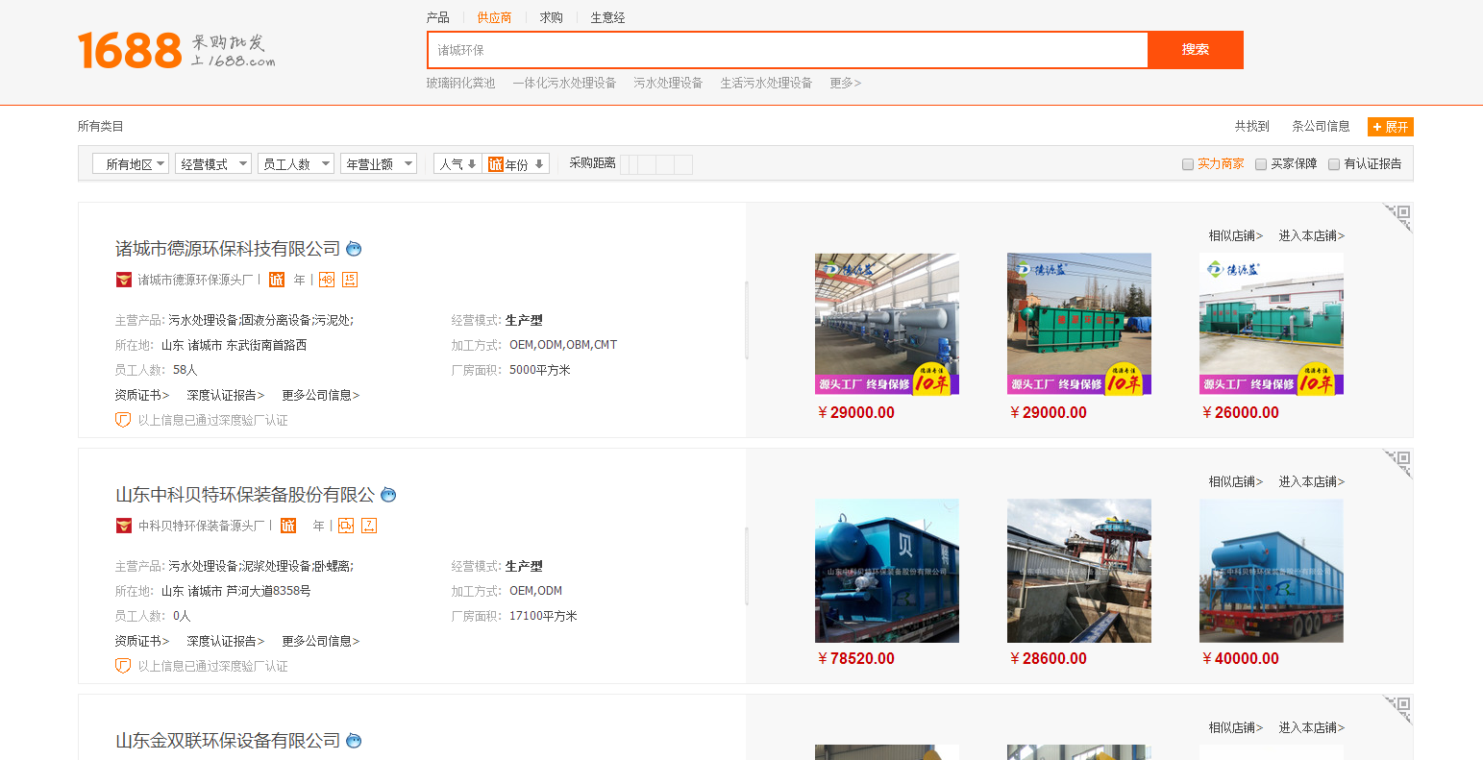Open 深度认证报告 for 中科贝特
The image size is (1483, 760).
[226, 641]
